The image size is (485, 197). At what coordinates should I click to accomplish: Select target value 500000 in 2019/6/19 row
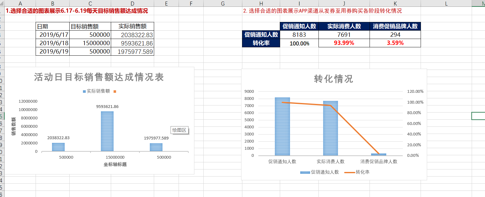(x=90, y=51)
